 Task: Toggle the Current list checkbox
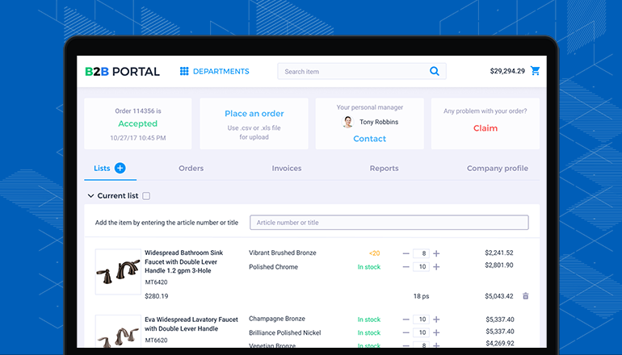pos(146,196)
